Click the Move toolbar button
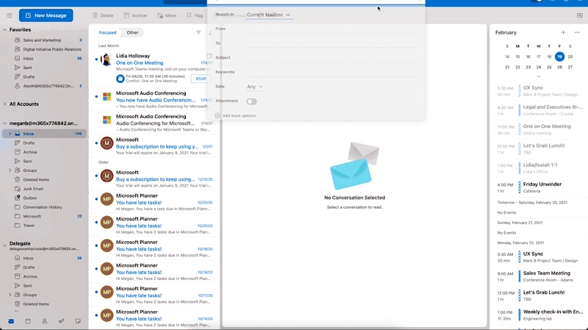Screen dimensions: 588x330 pyautogui.click(x=167, y=15)
